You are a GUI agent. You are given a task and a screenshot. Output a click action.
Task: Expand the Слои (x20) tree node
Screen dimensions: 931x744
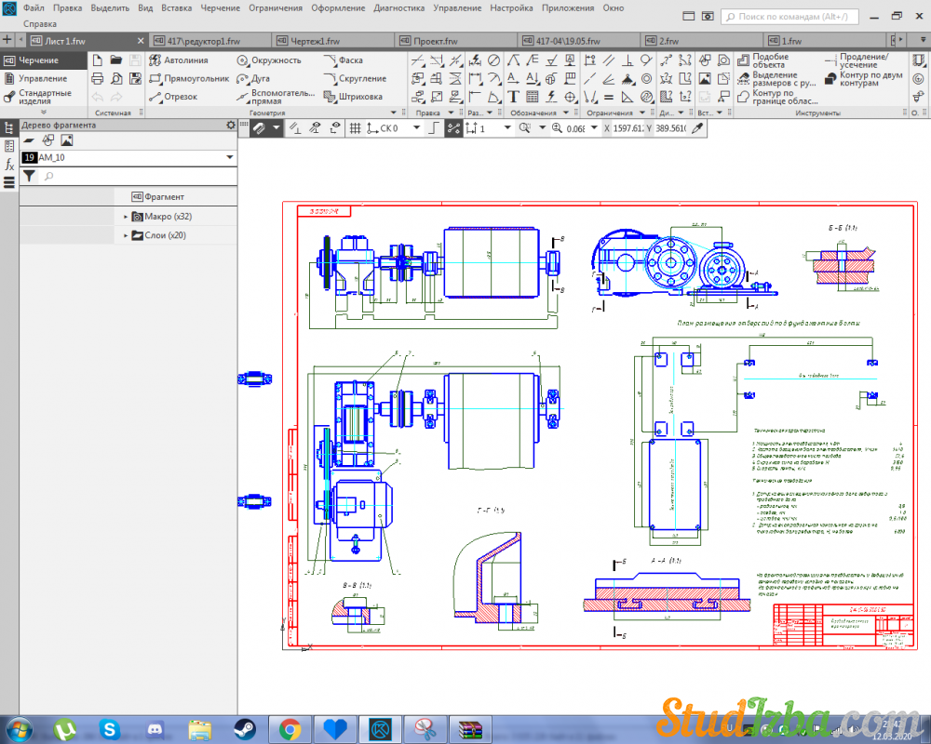click(126, 236)
